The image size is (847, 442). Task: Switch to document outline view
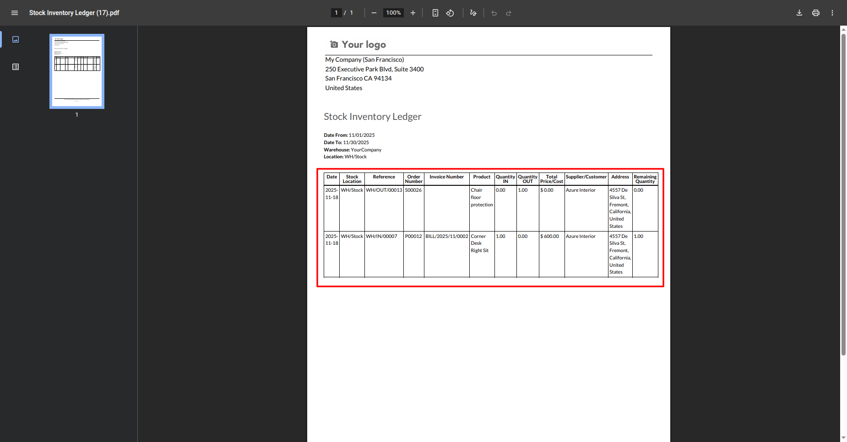(16, 67)
